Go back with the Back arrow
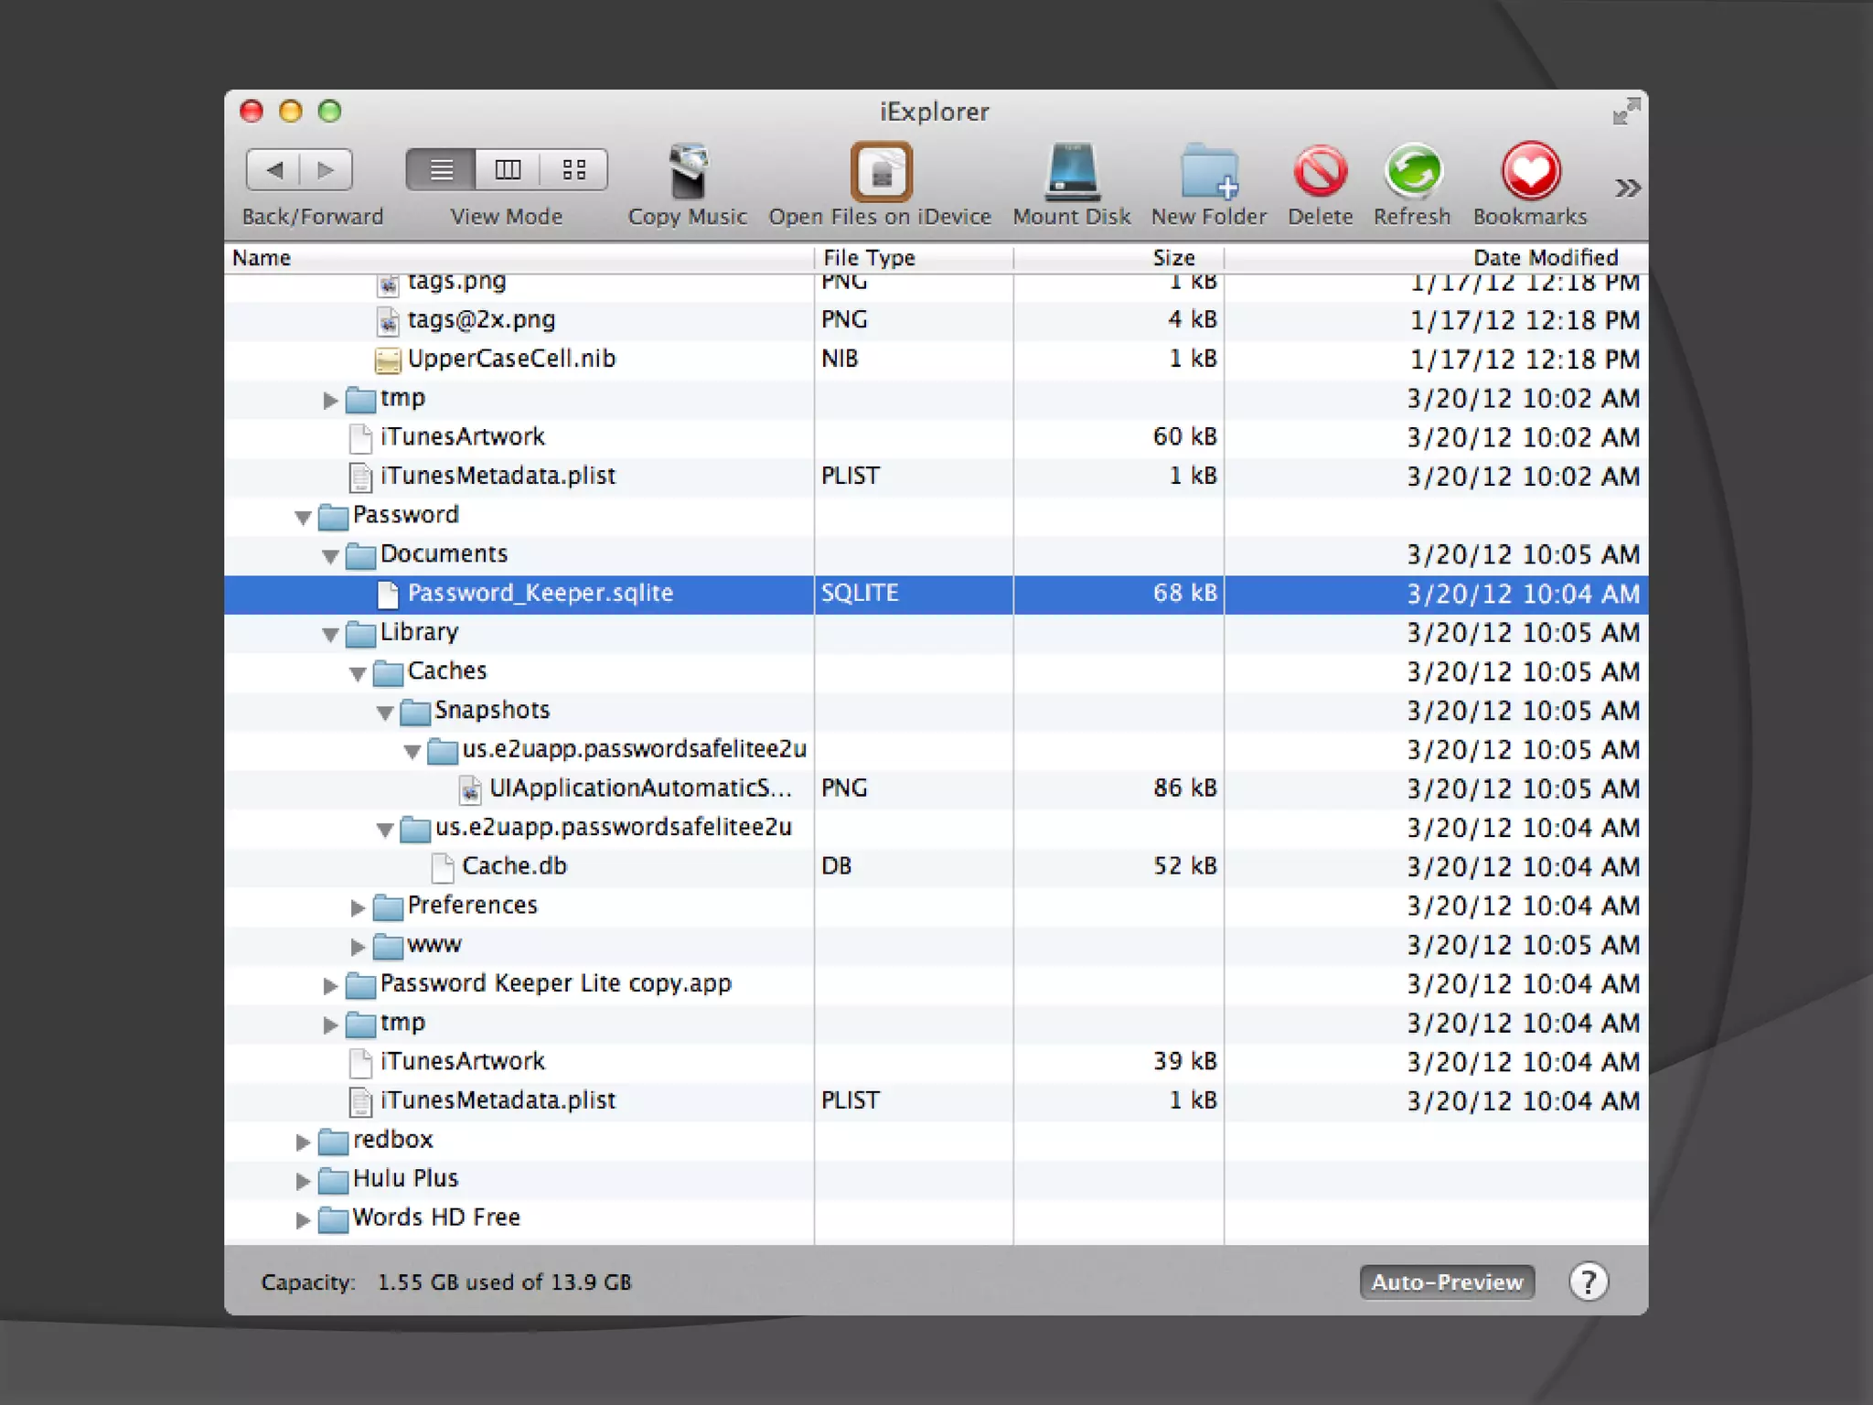The height and width of the screenshot is (1405, 1873). 273,169
